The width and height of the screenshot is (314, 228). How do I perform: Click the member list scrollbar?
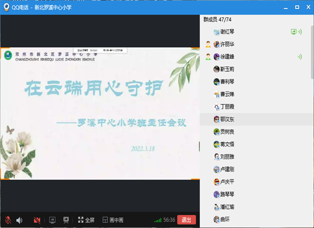pos(312,52)
